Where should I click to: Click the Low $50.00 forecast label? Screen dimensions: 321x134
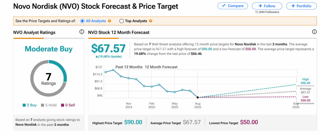click(305, 99)
